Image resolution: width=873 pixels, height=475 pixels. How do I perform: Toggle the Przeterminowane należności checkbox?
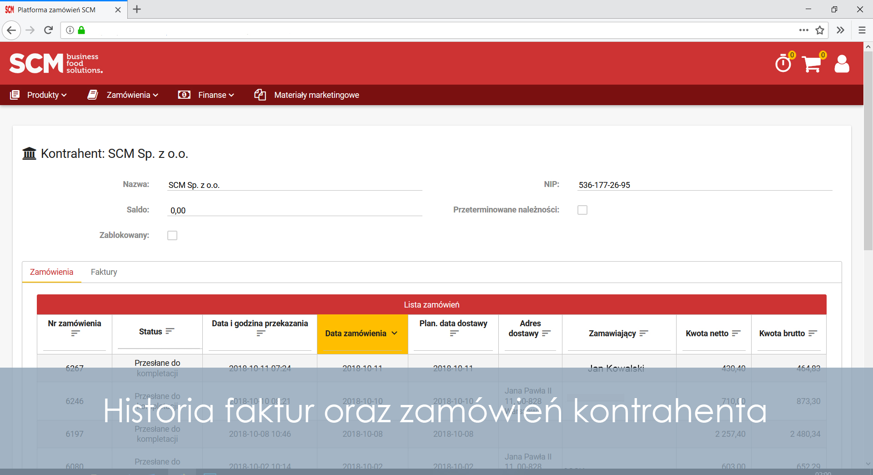click(582, 210)
